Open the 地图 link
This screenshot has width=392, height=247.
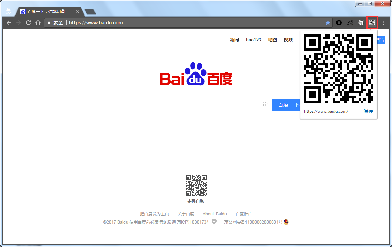(x=272, y=40)
